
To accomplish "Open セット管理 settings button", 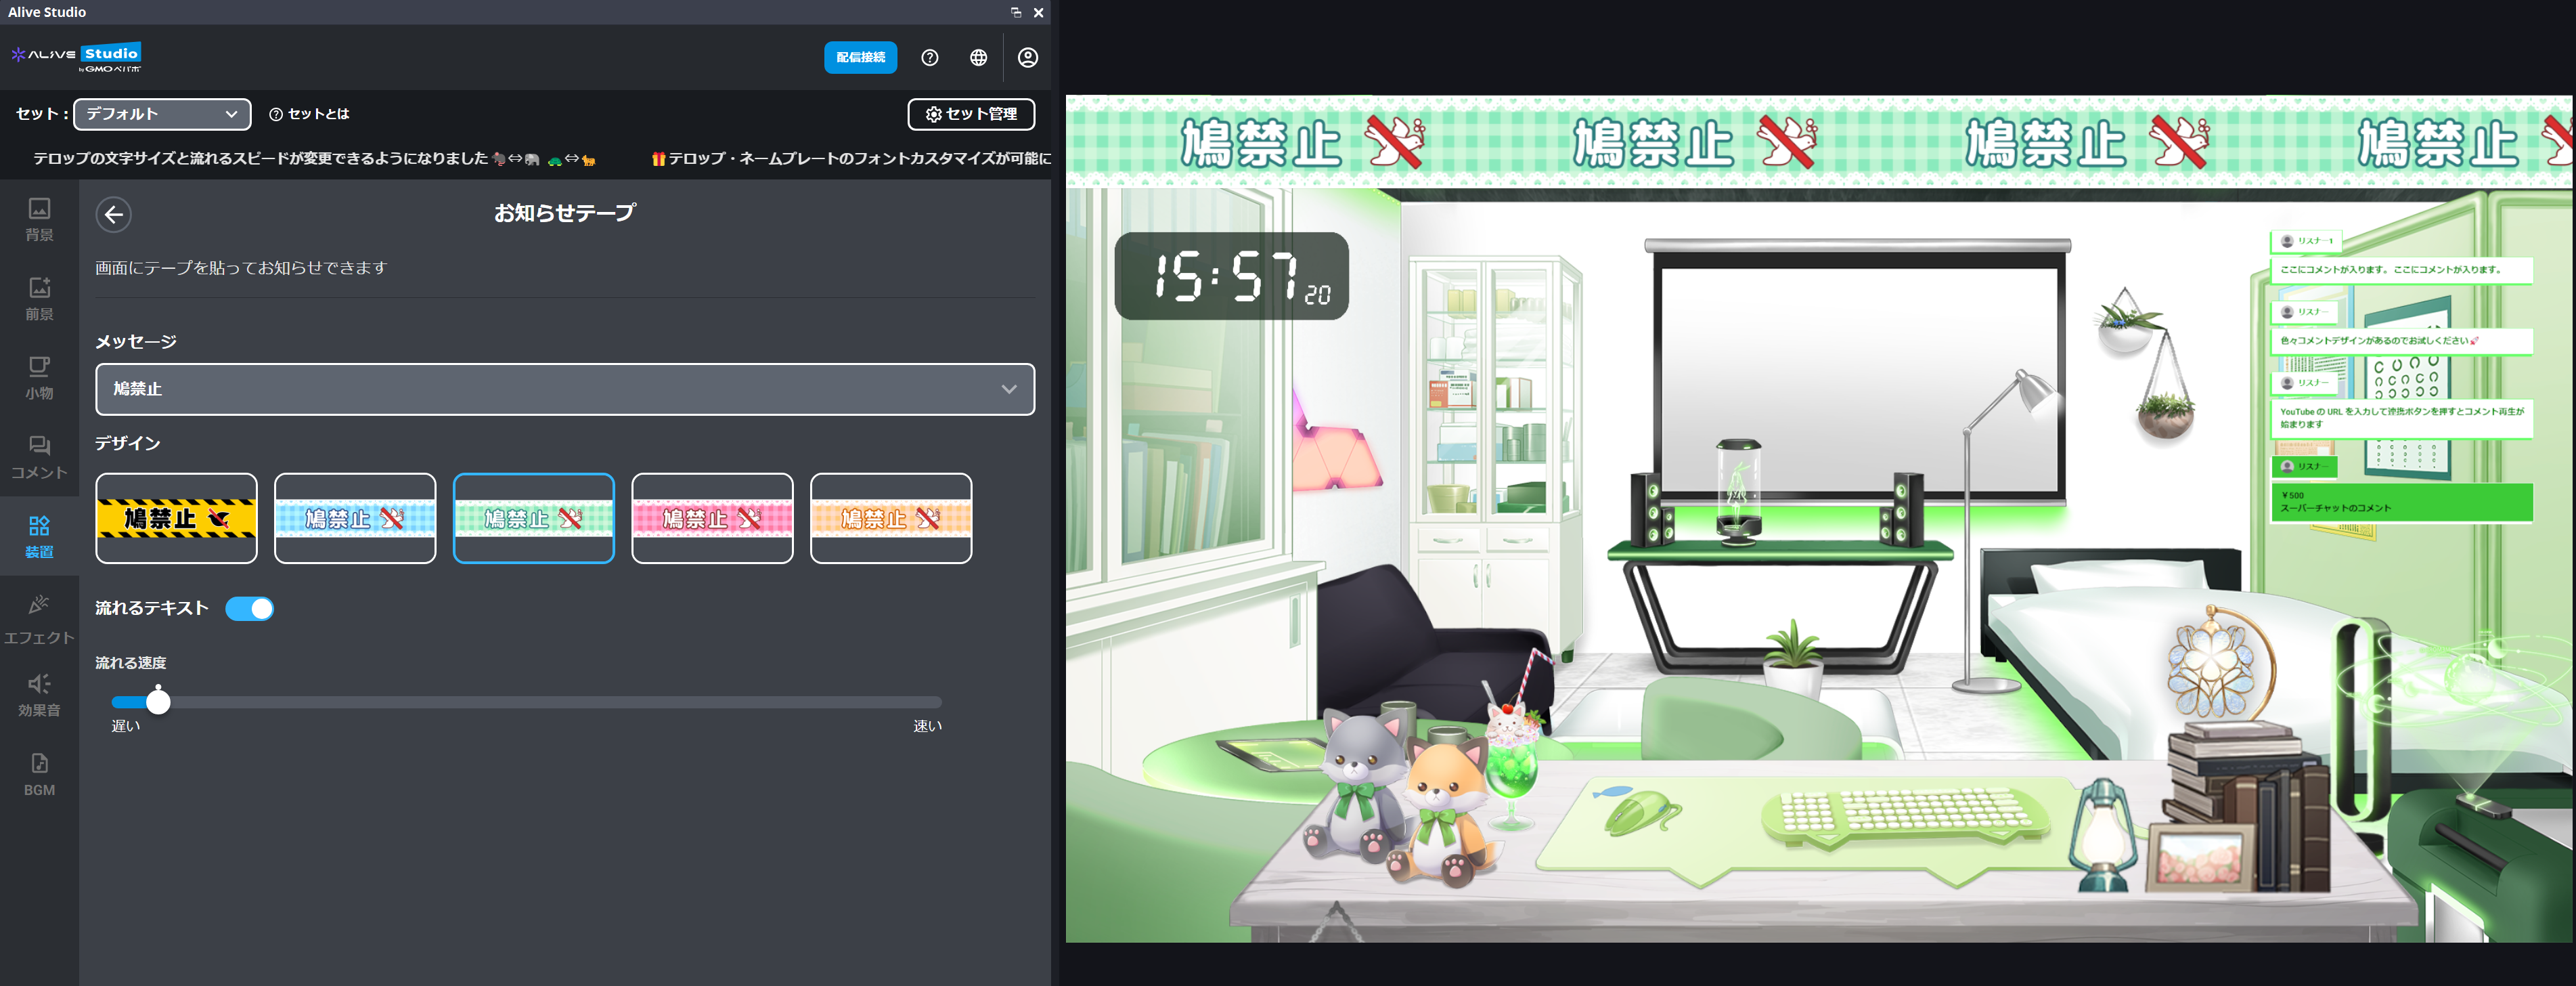I will tap(970, 114).
